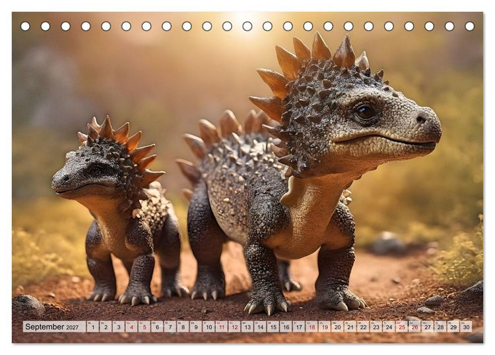The height and width of the screenshot is (355, 495).
Task: Select date 2 in the calendar strip
Action: 106,327
